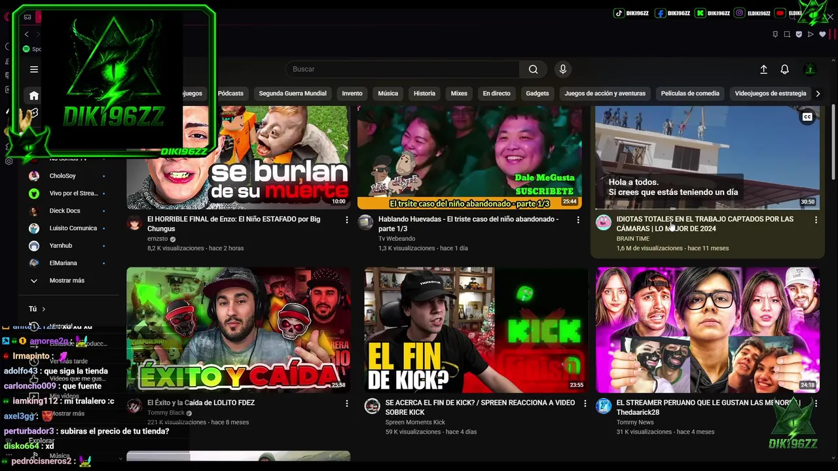This screenshot has width=838, height=471.
Task: Click the Spreen Moments Kick channel avatar
Action: (372, 406)
